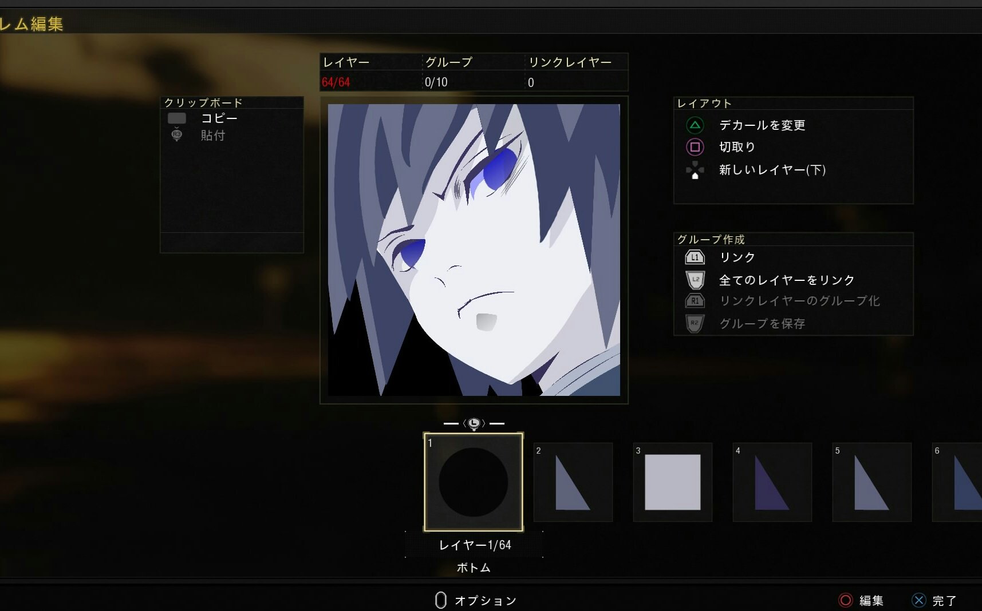Click the L2 icon for 全てのレイヤーをリンク
The width and height of the screenshot is (982, 611).
(695, 280)
